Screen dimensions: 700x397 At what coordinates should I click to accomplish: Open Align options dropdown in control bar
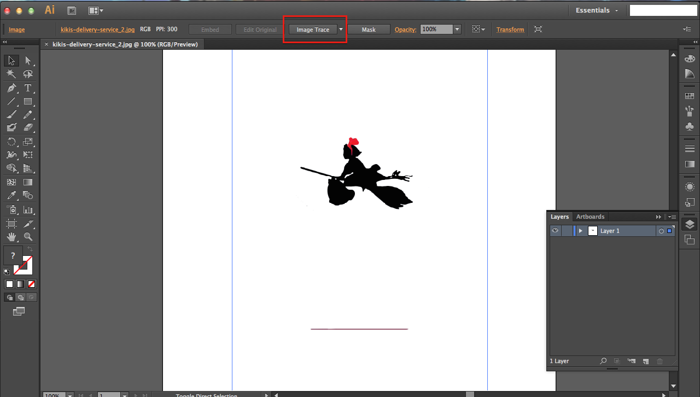479,30
